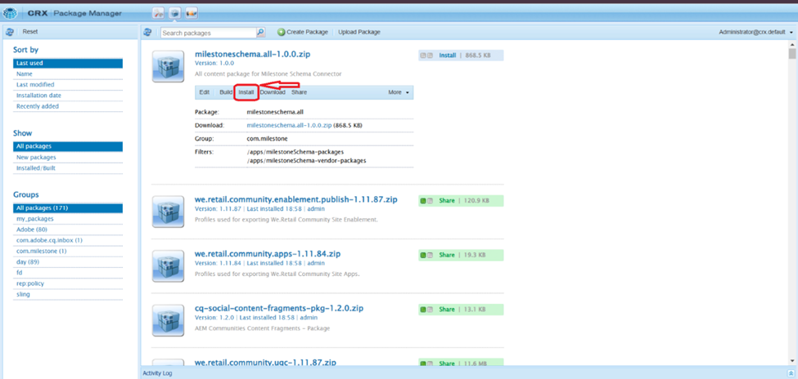798x379 pixels.
Task: Click the green plus Create Package icon
Action: (281, 32)
